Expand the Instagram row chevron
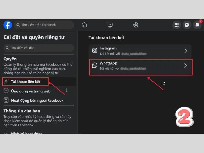The width and height of the screenshot is (204, 153). pos(186,51)
